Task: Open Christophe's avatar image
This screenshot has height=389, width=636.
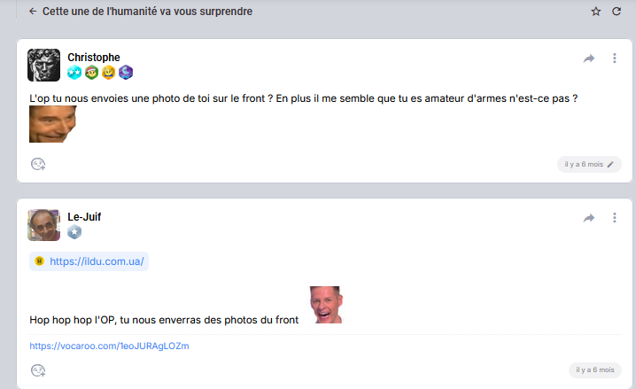Action: point(43,66)
